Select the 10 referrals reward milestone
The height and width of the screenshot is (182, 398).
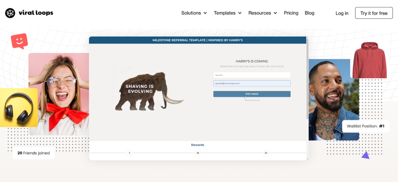[x=198, y=153]
